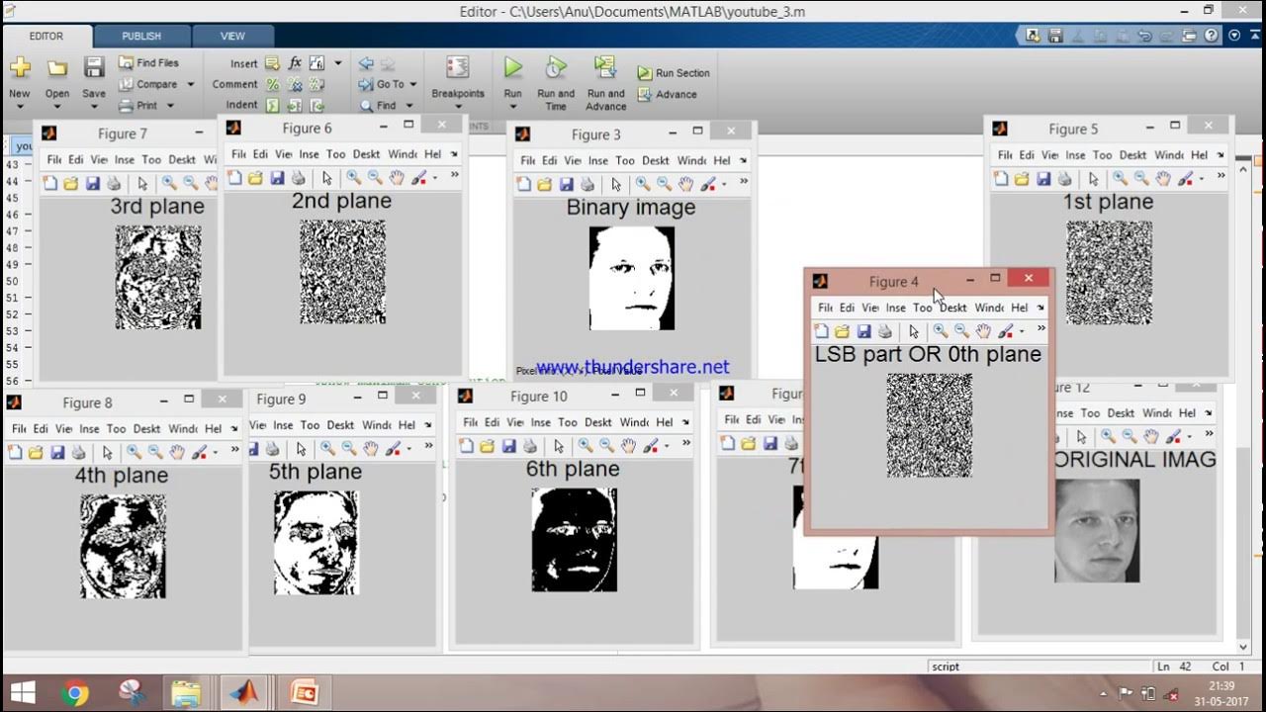1266x712 pixels.
Task: Click zoom out icon in Figure 6
Action: (x=375, y=178)
